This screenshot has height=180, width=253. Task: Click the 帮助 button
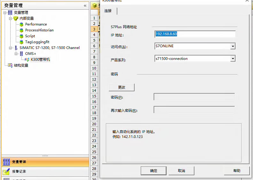(236, 171)
